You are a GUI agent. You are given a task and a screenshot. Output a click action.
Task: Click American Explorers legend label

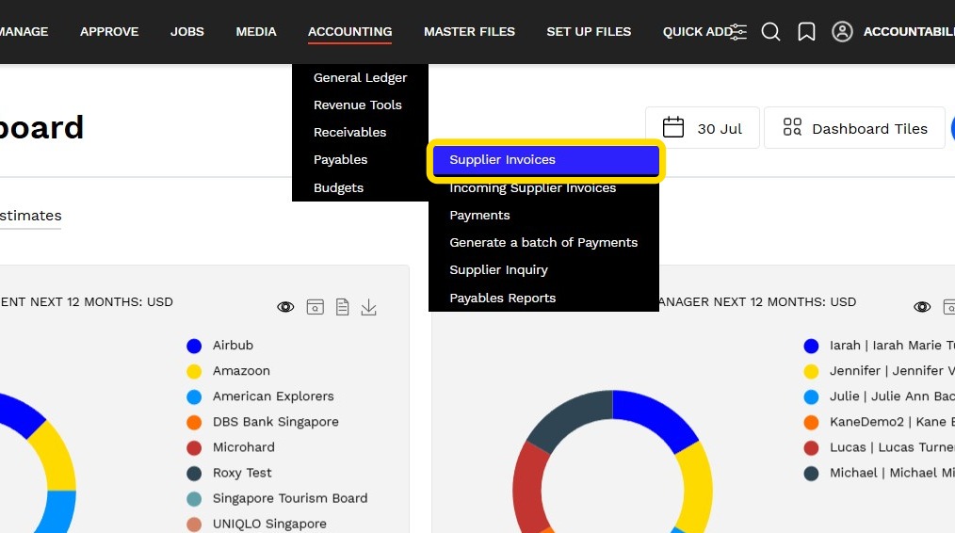pos(273,396)
